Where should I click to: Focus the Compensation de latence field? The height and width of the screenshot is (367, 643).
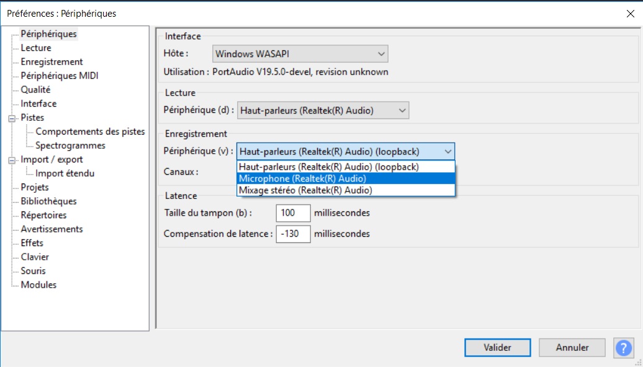pos(293,234)
